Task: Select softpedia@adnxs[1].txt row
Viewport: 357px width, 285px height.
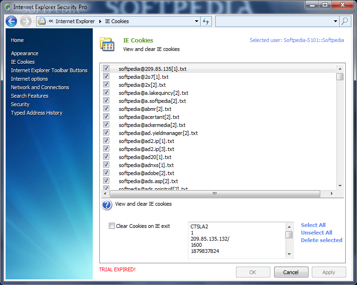Action: pyautogui.click(x=219, y=165)
